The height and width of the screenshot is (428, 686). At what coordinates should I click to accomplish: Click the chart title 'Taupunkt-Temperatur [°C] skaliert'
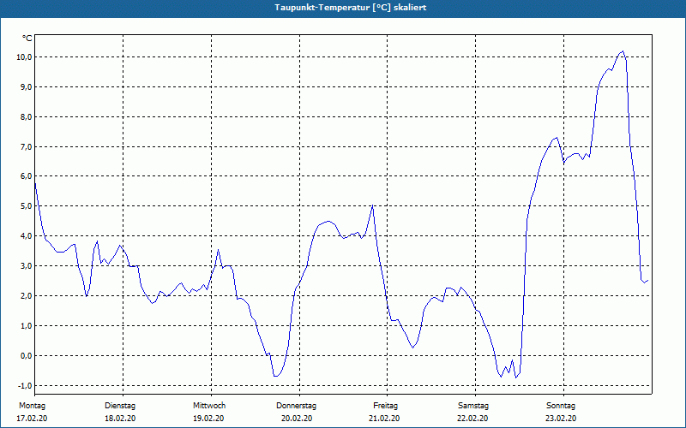(x=351, y=8)
